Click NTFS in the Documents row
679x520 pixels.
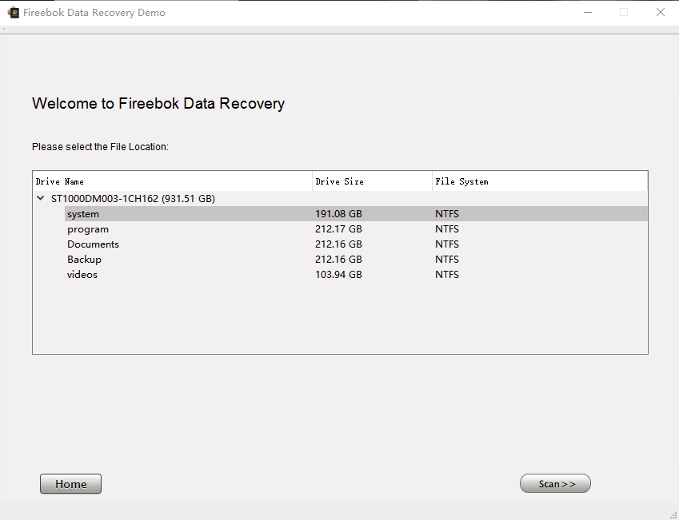click(x=447, y=244)
